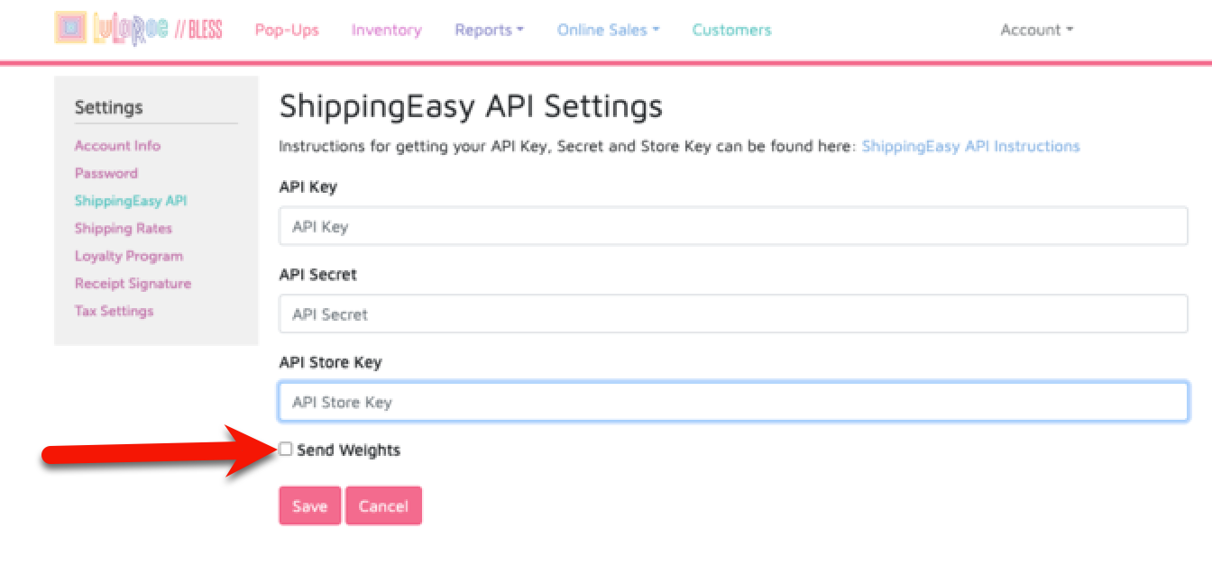
Task: Select the API Secret text box
Action: (733, 314)
